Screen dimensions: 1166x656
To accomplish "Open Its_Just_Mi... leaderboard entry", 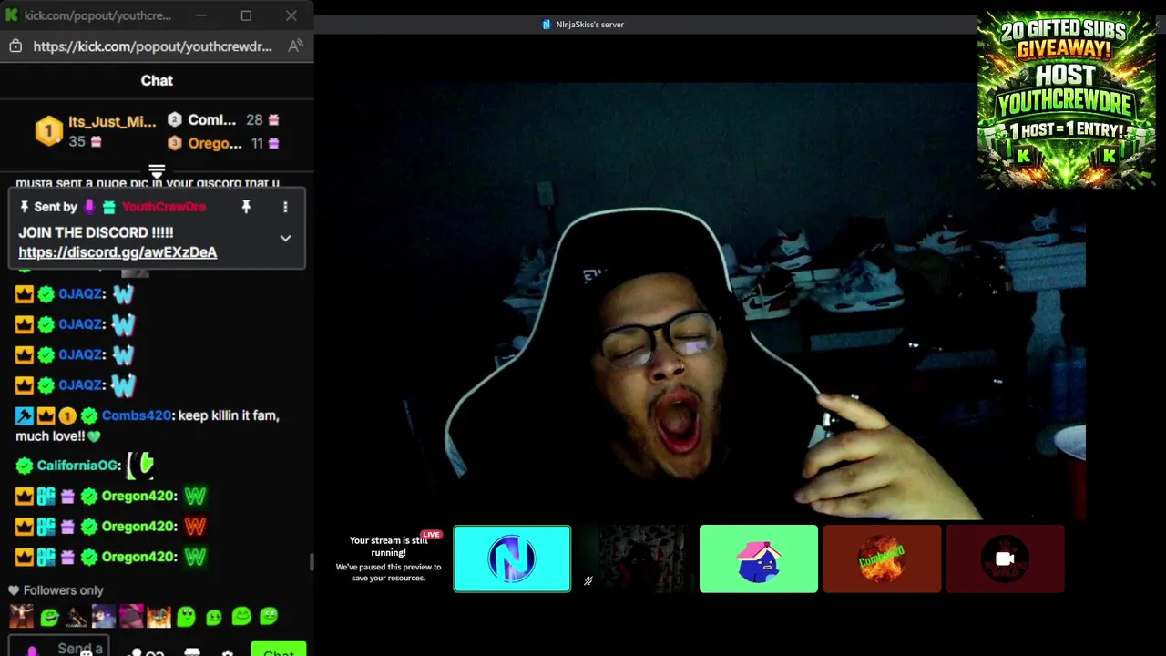I will [112, 121].
